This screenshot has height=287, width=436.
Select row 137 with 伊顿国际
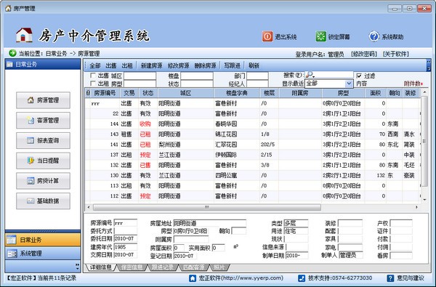[x=252, y=155]
